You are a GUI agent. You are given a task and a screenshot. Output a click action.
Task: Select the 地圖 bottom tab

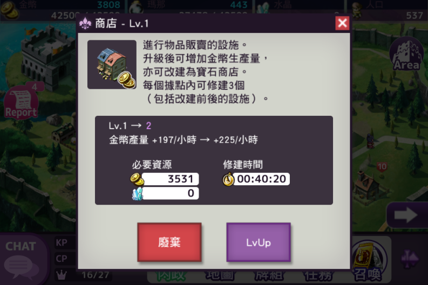(x=220, y=276)
